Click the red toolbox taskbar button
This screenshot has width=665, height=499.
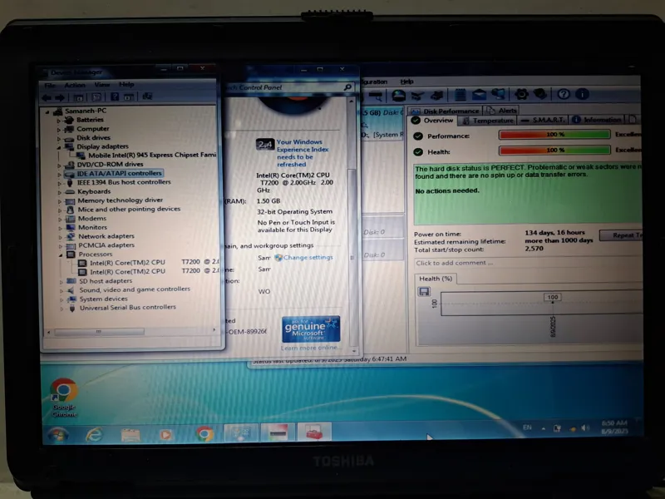pyautogui.click(x=314, y=432)
